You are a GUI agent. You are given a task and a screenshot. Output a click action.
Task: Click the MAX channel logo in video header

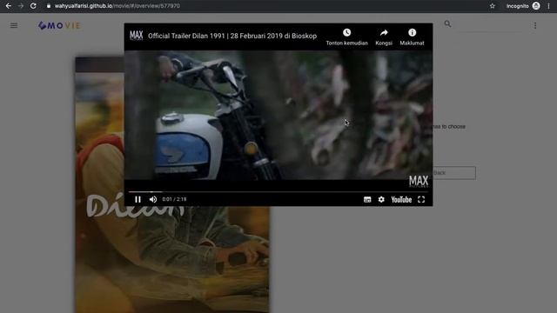pyautogui.click(x=136, y=36)
